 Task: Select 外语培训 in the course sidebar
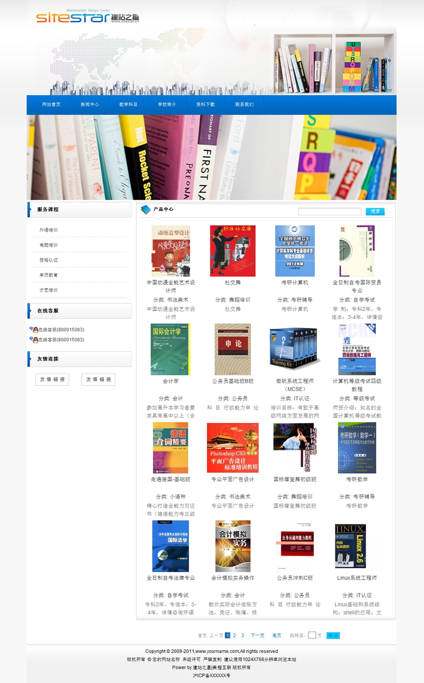click(x=48, y=230)
